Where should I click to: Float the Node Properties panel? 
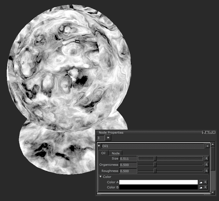click(x=210, y=132)
